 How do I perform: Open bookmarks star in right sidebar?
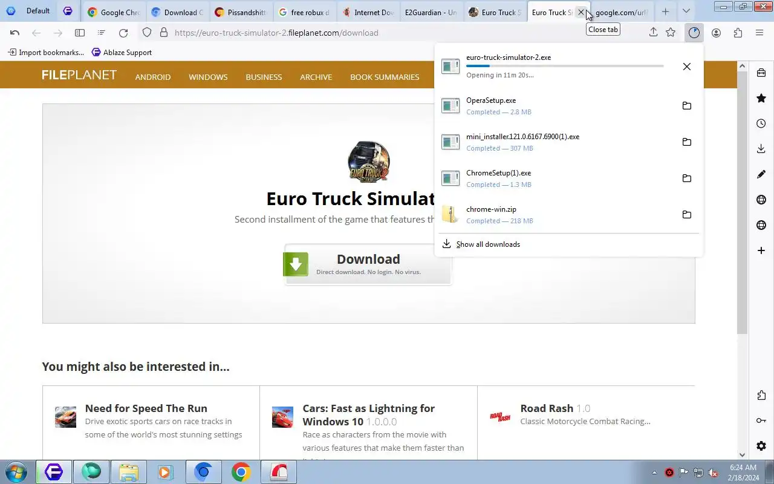[761, 98]
